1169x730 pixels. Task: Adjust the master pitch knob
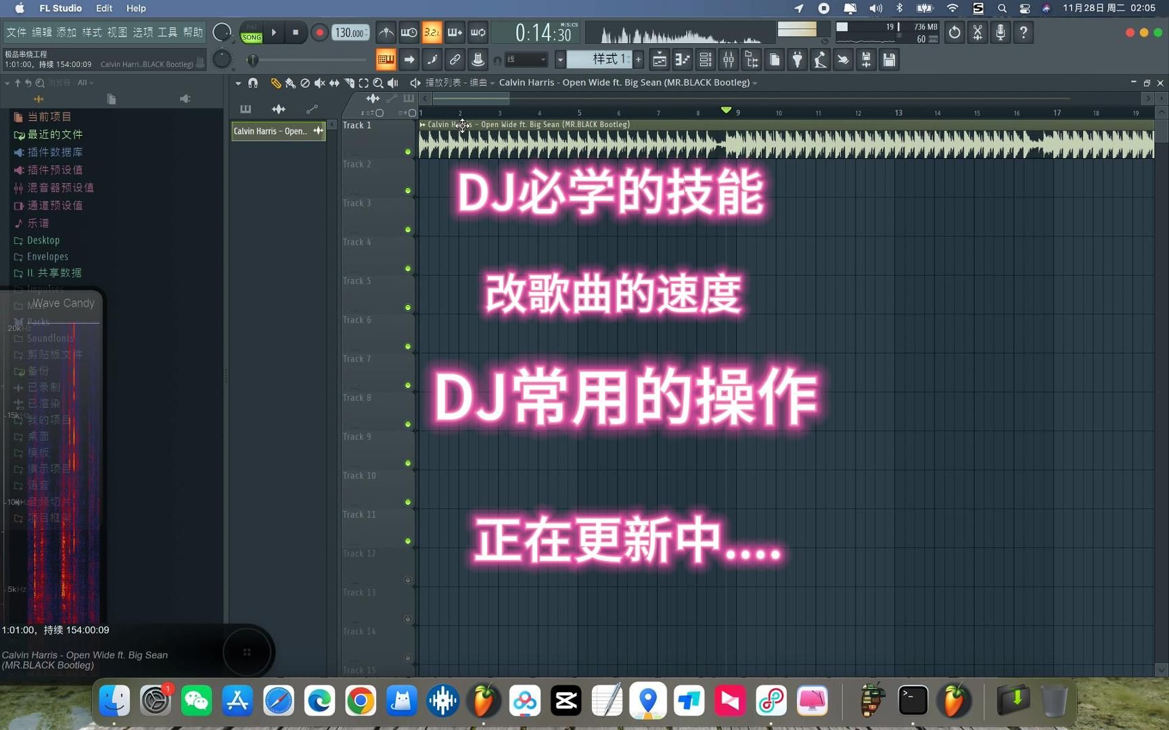click(222, 59)
